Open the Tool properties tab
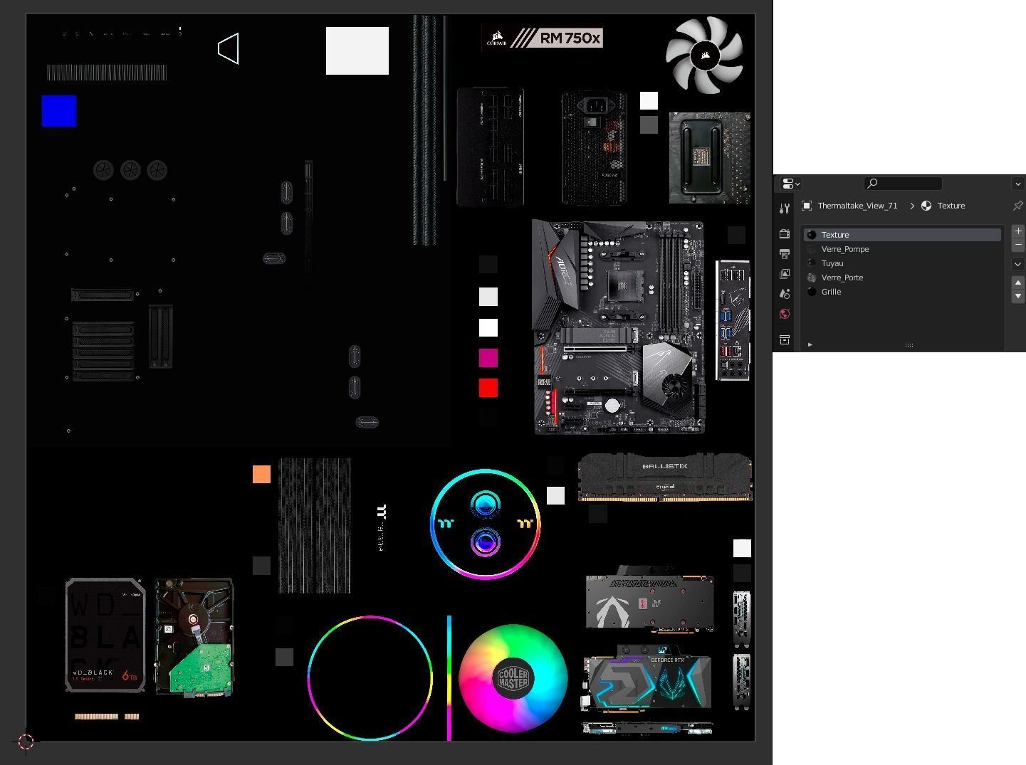Screen dimensions: 1026x765 [785, 209]
